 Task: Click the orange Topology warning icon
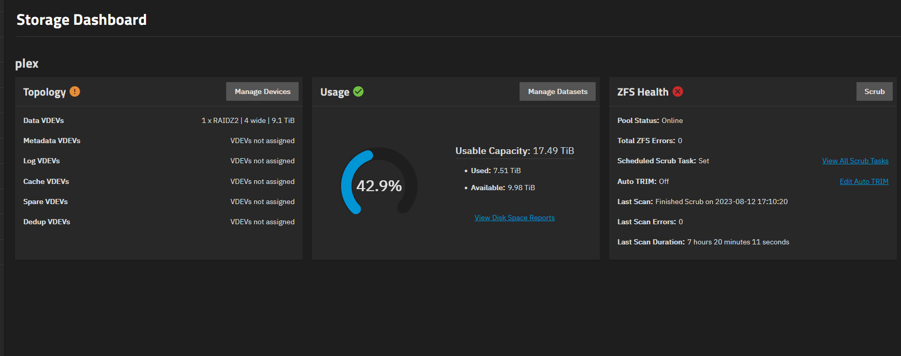(75, 91)
